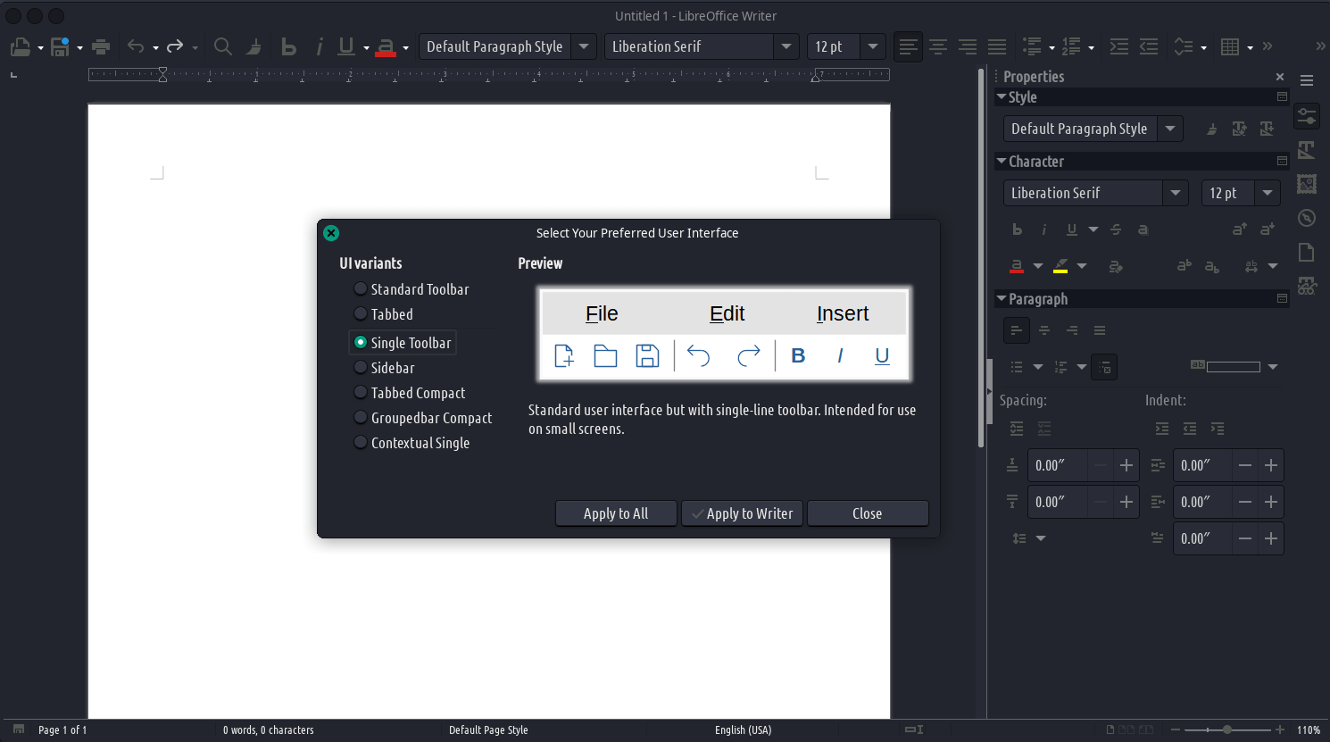The width and height of the screenshot is (1330, 742).
Task: Show more toolbar items via double chevron
Action: 1268,46
